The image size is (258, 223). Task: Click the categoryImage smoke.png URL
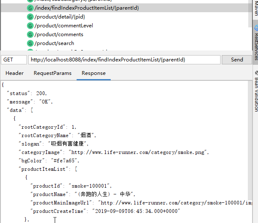[138, 152]
